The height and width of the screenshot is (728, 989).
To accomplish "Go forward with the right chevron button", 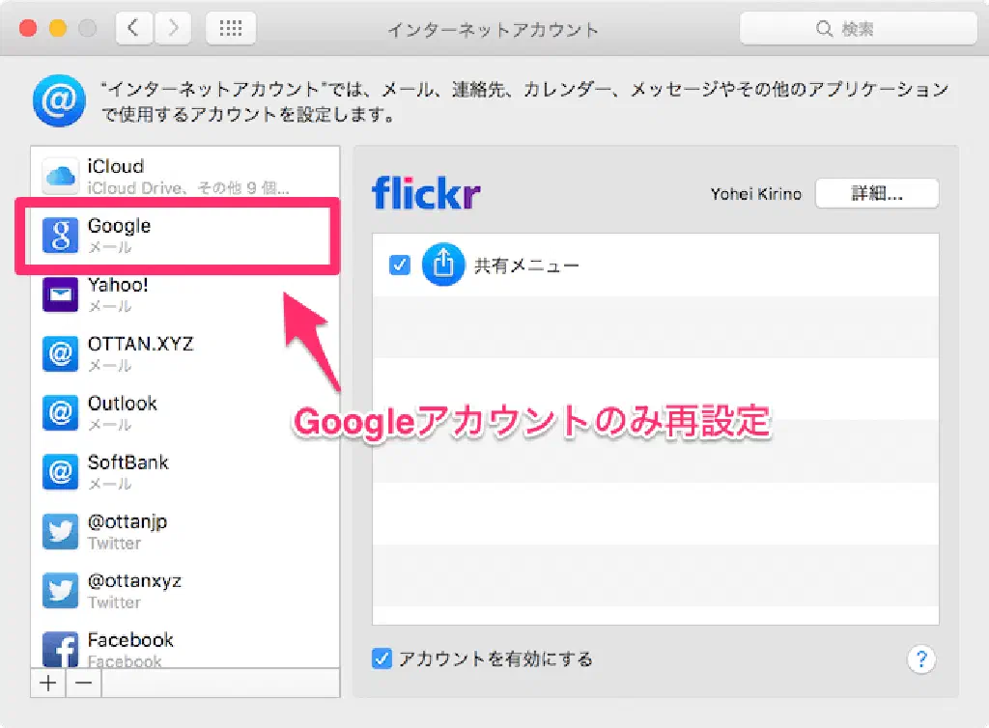I will (x=172, y=29).
